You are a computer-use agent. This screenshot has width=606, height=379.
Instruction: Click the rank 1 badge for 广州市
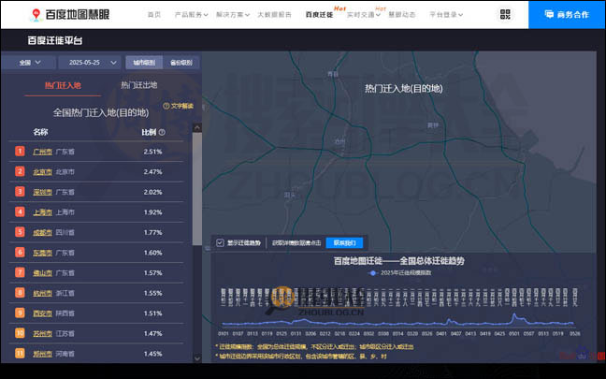tap(20, 152)
